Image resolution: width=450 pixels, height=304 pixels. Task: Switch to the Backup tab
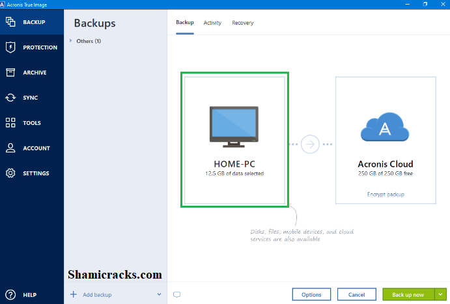[185, 22]
